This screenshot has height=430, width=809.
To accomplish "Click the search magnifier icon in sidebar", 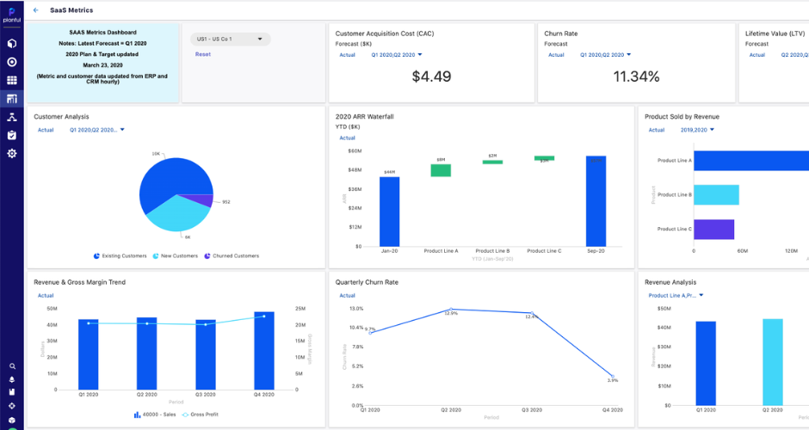I will click(12, 366).
